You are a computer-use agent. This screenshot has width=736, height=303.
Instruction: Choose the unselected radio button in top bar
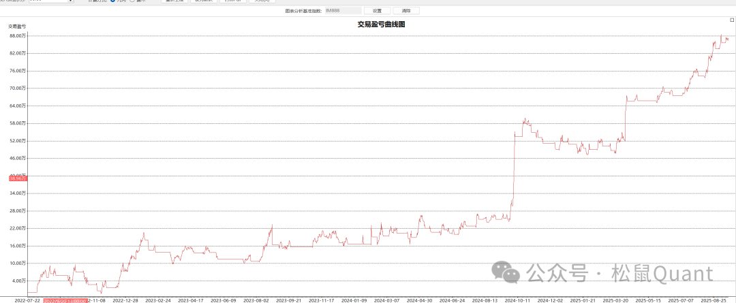click(132, 1)
